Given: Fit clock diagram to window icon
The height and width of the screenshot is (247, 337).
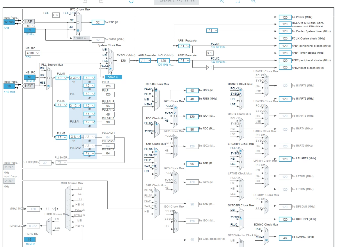Looking at the screenshot, I should point(238,1).
